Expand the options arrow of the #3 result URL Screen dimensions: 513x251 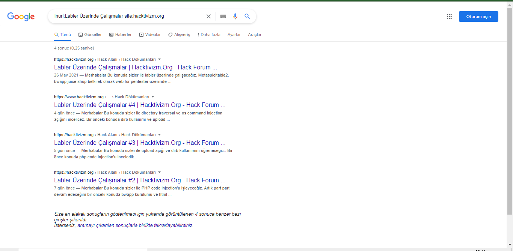[x=159, y=135]
